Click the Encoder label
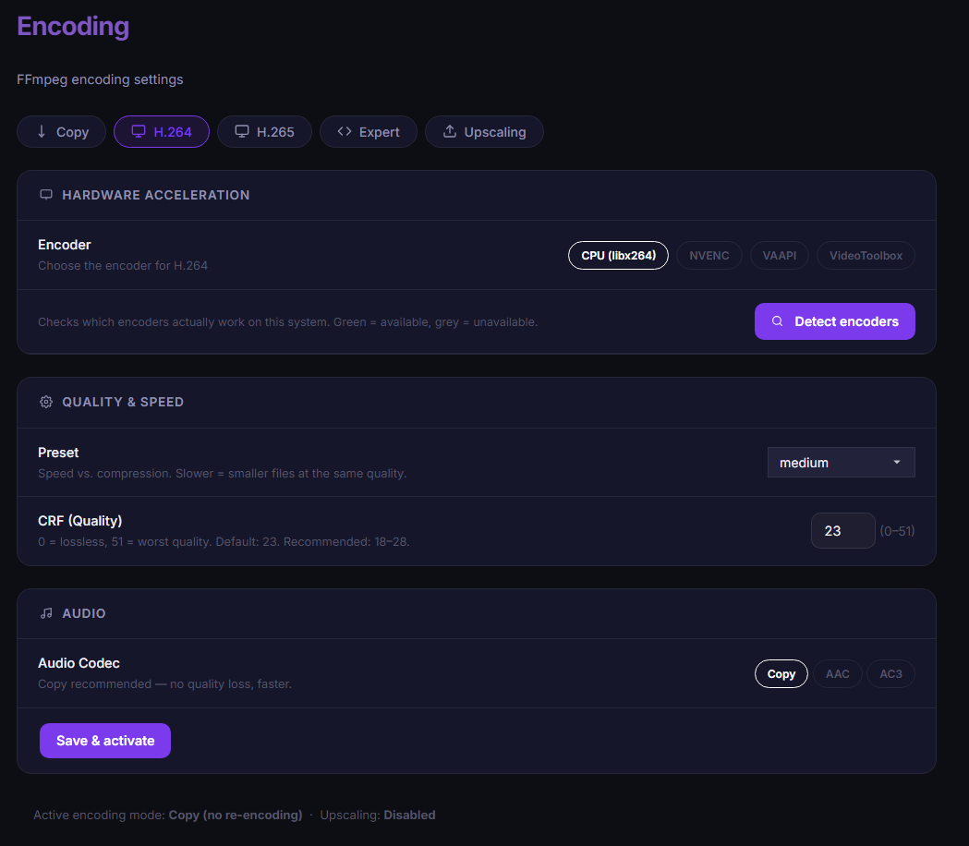This screenshot has width=969, height=846. (65, 245)
